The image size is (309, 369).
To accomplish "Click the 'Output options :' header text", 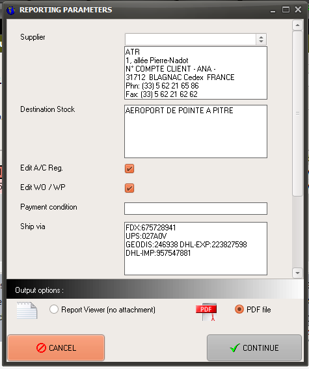I will [39, 290].
